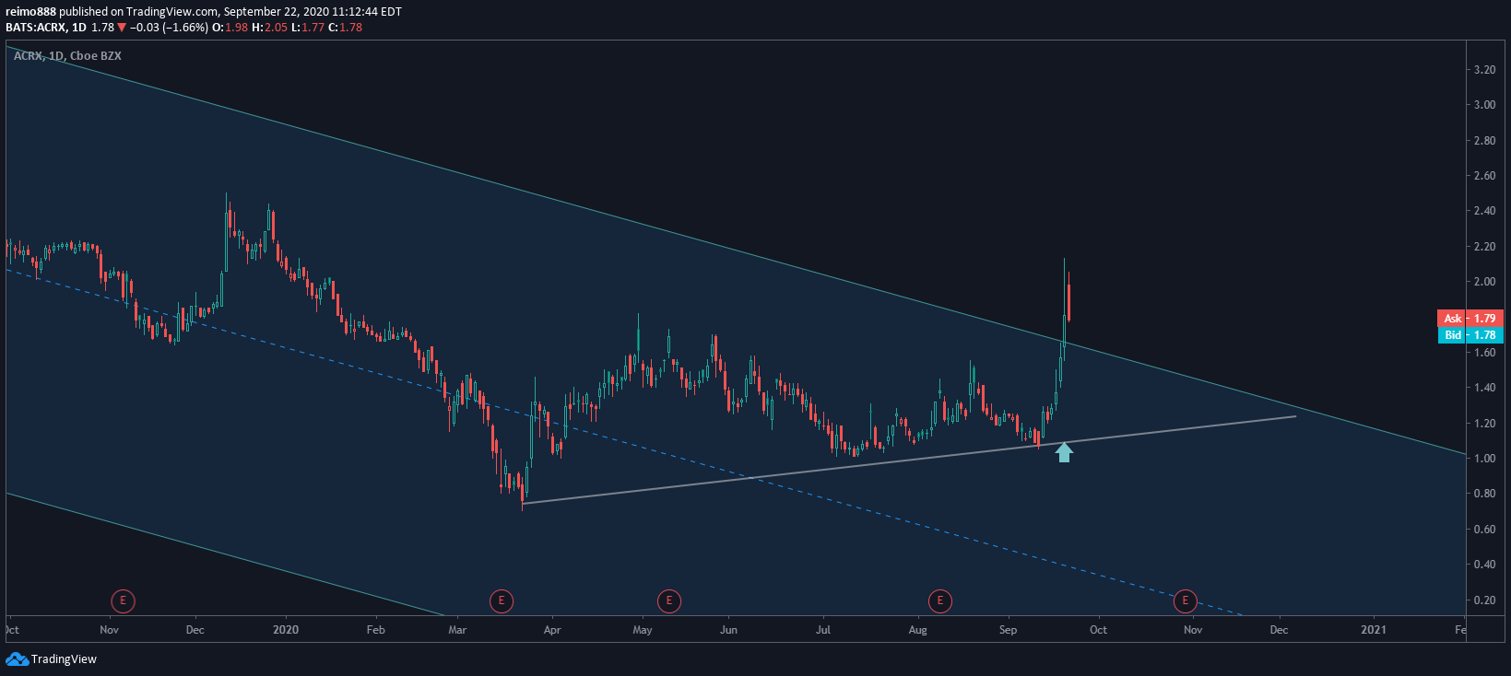
Task: Click the May label on time axis
Action: pyautogui.click(x=643, y=630)
